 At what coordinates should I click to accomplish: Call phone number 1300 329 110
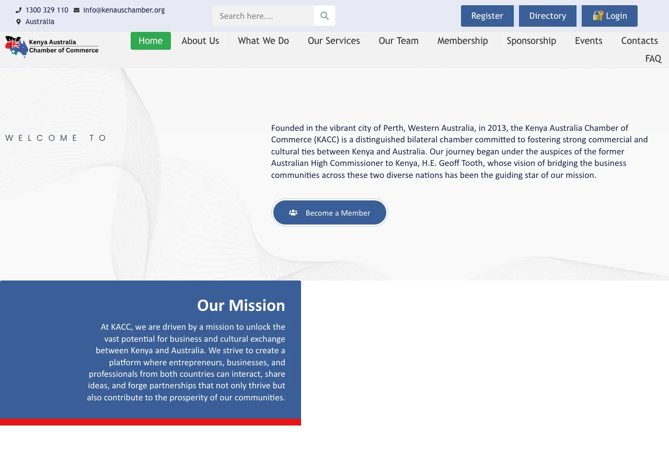point(47,10)
